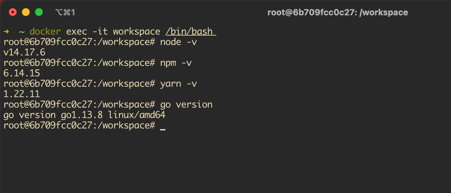Click the green fullscreen window button
Viewport: 451px width, 193px height.
point(39,12)
